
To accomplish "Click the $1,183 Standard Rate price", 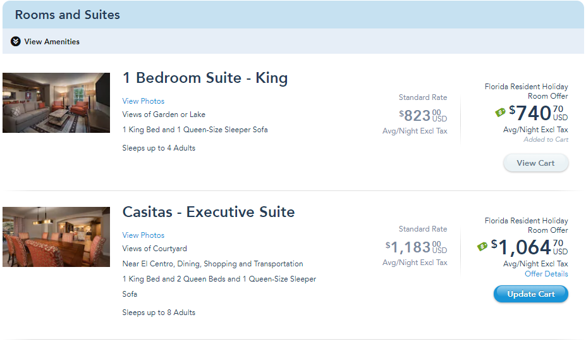I will 416,247.
